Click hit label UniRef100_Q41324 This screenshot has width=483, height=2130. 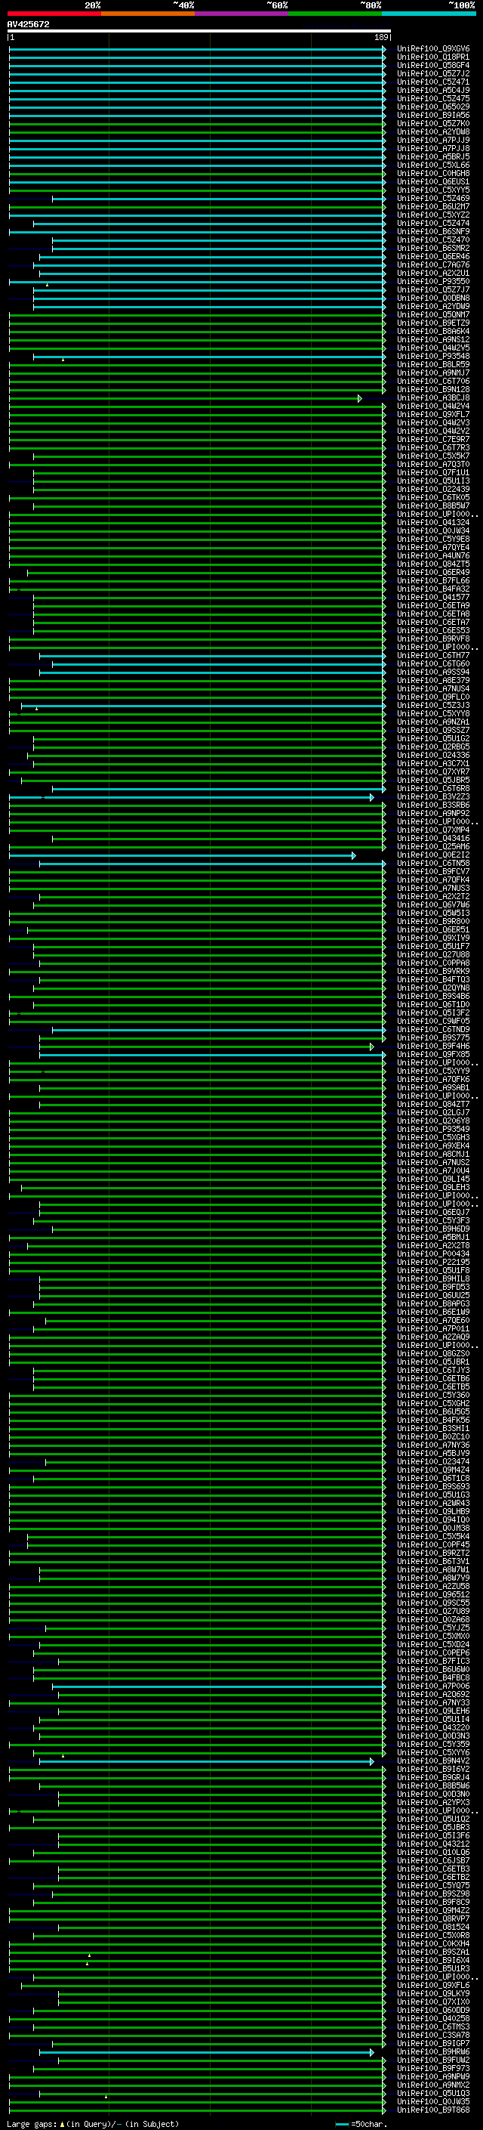pyautogui.click(x=433, y=523)
